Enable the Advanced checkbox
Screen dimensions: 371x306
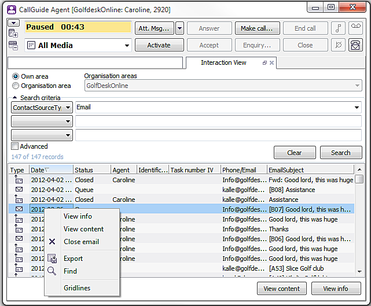point(14,146)
